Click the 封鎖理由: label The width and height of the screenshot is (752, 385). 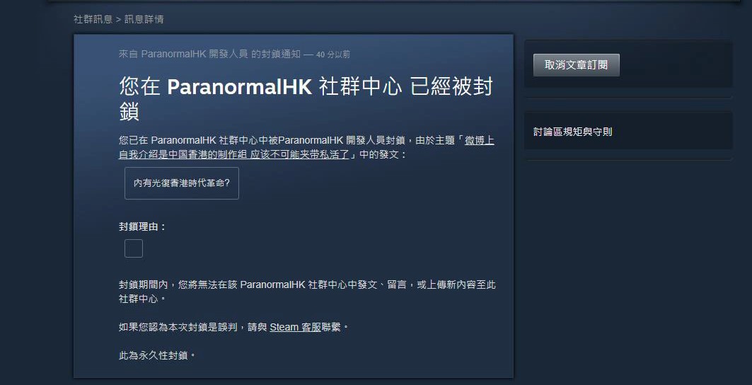[142, 226]
